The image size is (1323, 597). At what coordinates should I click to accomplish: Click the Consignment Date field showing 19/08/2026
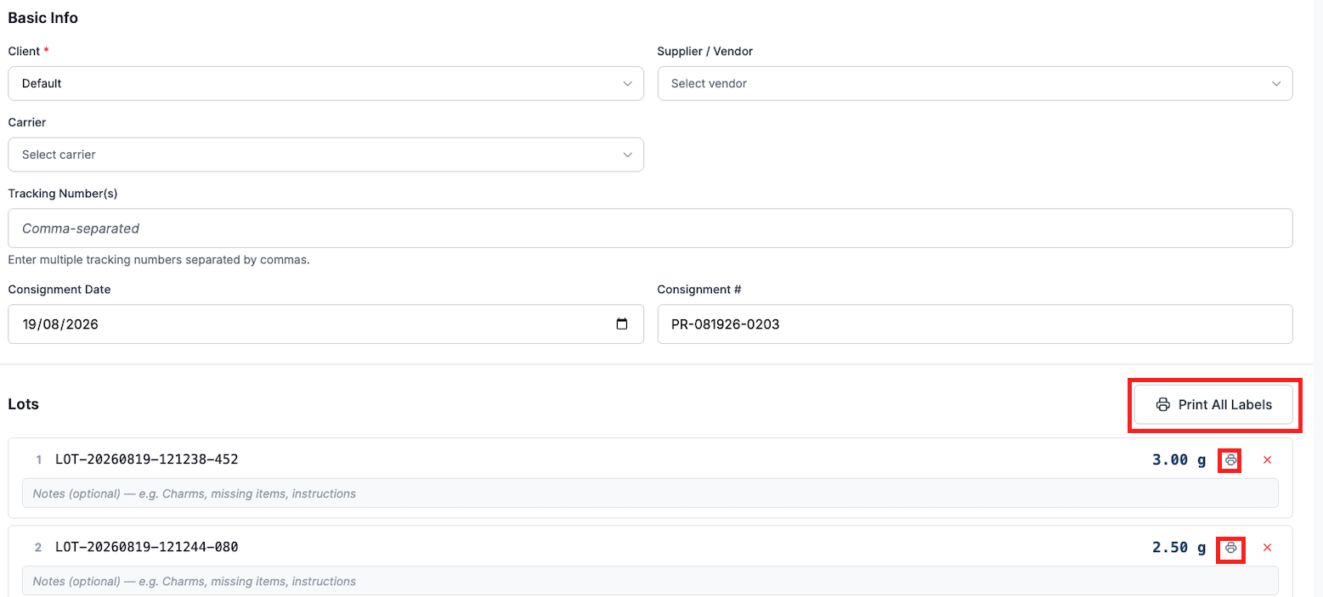325,324
